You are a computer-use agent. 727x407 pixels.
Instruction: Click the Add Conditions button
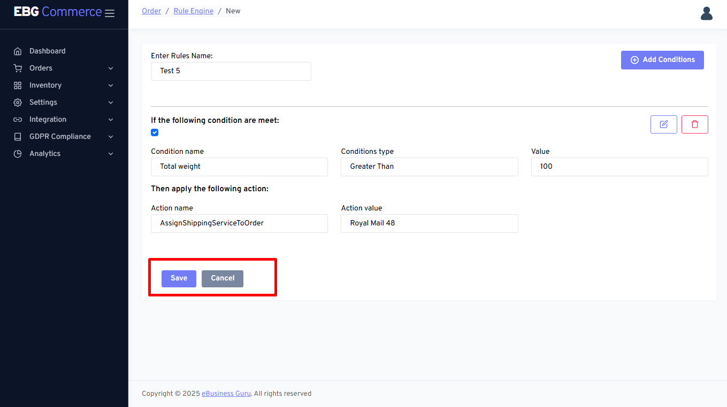tap(662, 60)
